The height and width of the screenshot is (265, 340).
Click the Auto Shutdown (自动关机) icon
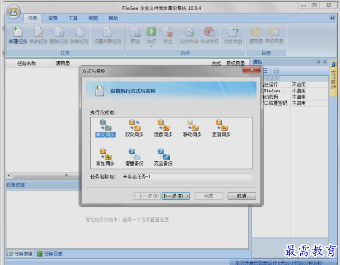click(210, 35)
